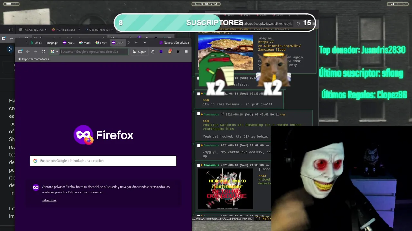The image size is (412, 231).
Task: Click the Activities workspace indicator pill at top-left
Action: [11, 4]
